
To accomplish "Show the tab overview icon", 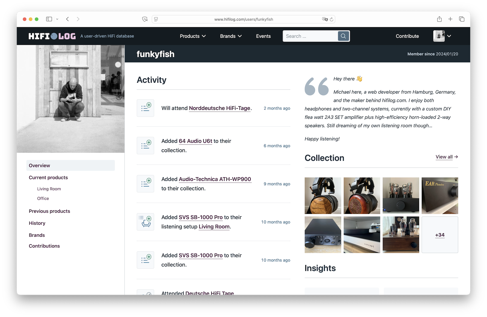I will (462, 19).
